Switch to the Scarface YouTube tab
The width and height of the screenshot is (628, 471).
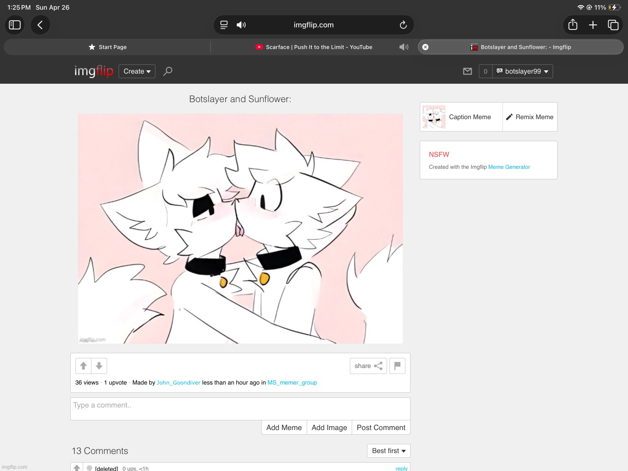coord(314,47)
